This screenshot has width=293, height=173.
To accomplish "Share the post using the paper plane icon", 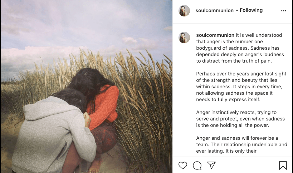I will coord(211,165).
